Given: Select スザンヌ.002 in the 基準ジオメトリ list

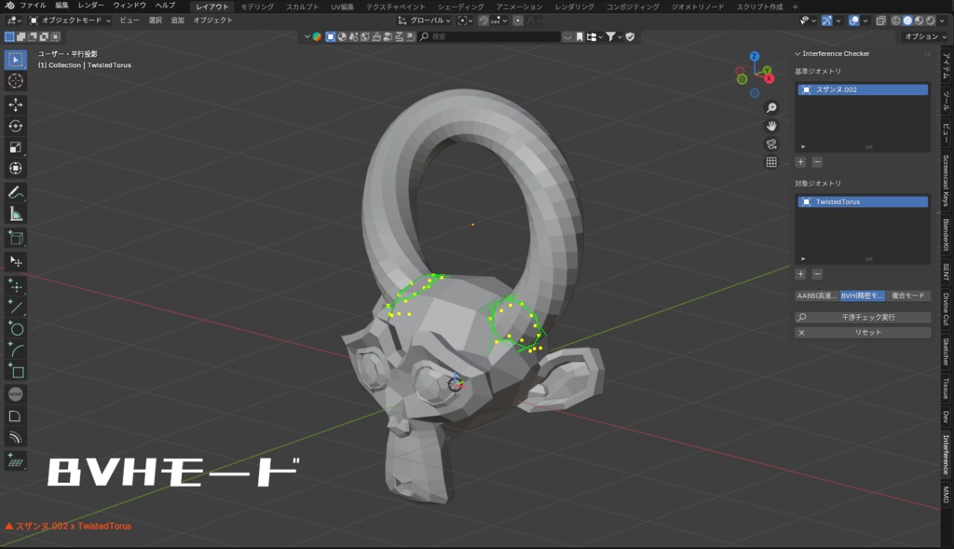Looking at the screenshot, I should [862, 89].
